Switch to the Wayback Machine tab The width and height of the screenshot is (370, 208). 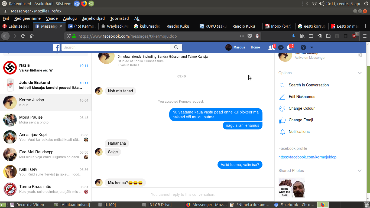(x=114, y=26)
